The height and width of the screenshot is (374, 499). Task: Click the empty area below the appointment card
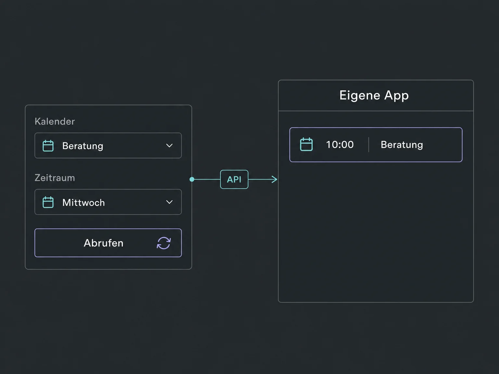[376, 232]
